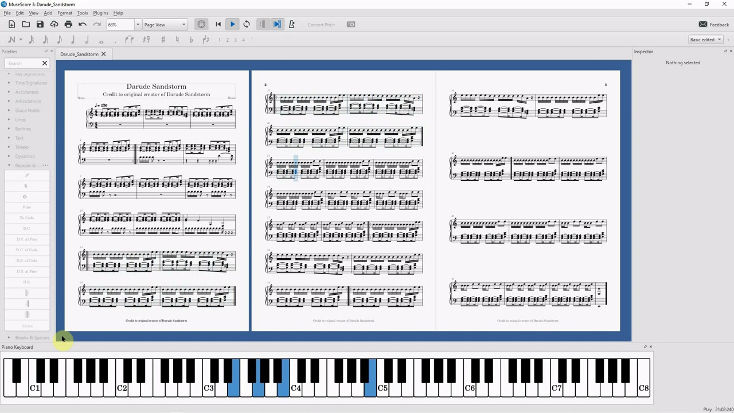The image size is (734, 413).
Task: Select voice 4
Action: [243, 40]
